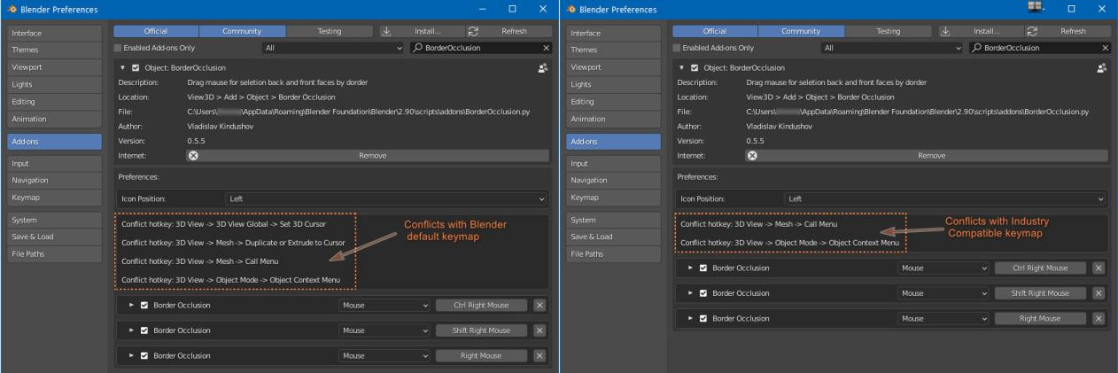The height and width of the screenshot is (373, 1118).
Task: Open Save & Load section in right window
Action: 613,237
